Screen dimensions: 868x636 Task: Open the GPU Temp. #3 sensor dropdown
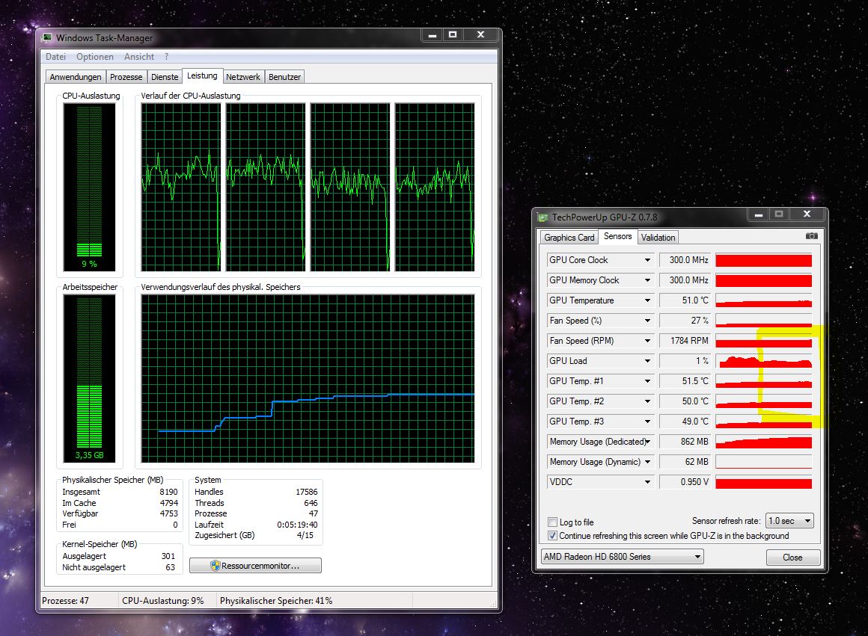647,422
